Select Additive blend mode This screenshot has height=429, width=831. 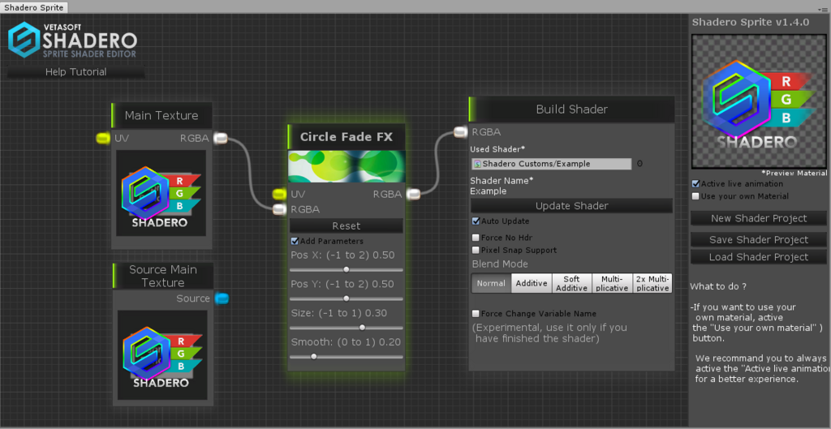click(x=532, y=283)
